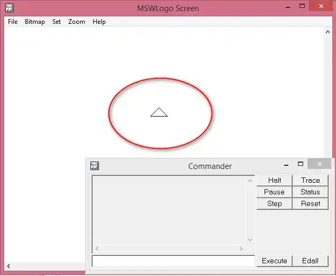
Task: Click the MSWLogo Screen scroll left arrow
Action: click(8, 266)
